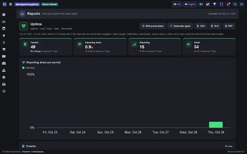Open the INR currency selector

point(177,4)
